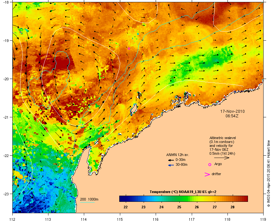The height and width of the screenshot is (221, 273).
Task: Click the magenta Argo float circle on the map
Action: 129,49
